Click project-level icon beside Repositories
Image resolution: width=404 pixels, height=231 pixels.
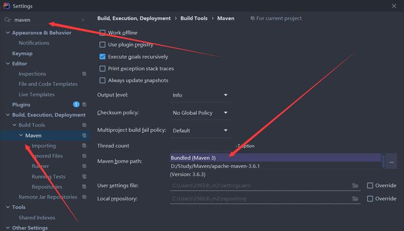click(x=84, y=187)
